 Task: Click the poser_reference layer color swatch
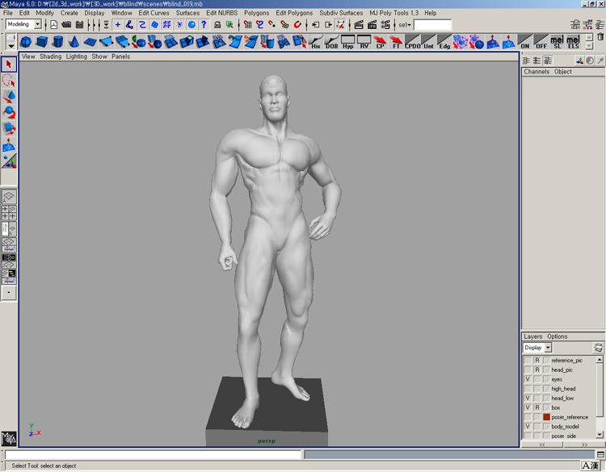click(x=546, y=417)
